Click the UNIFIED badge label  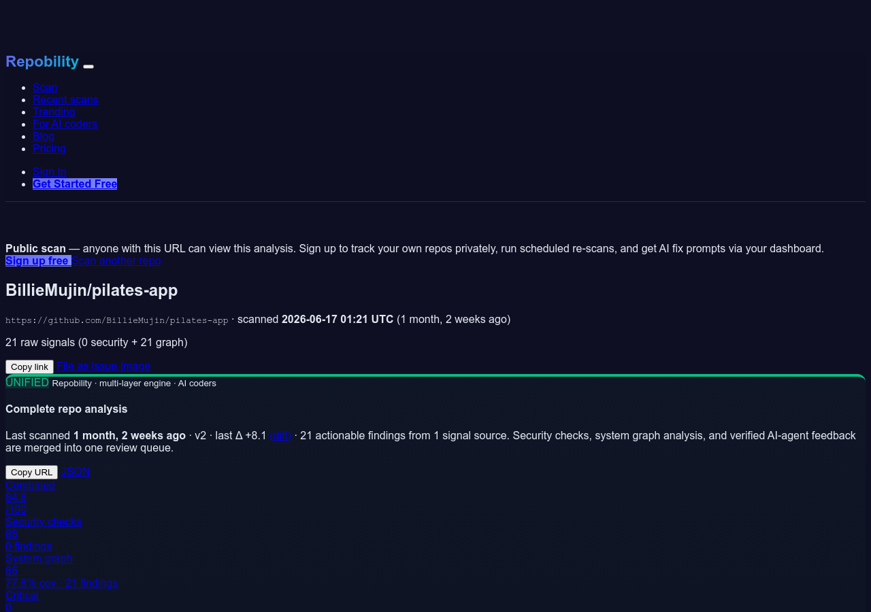tap(27, 382)
